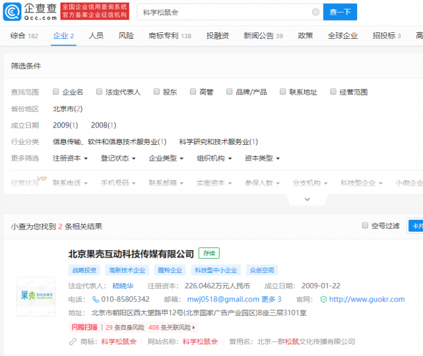Image resolution: width=423 pixels, height=356 pixels.
Task: Check the 联系地址 checkbox
Action: tap(283, 92)
